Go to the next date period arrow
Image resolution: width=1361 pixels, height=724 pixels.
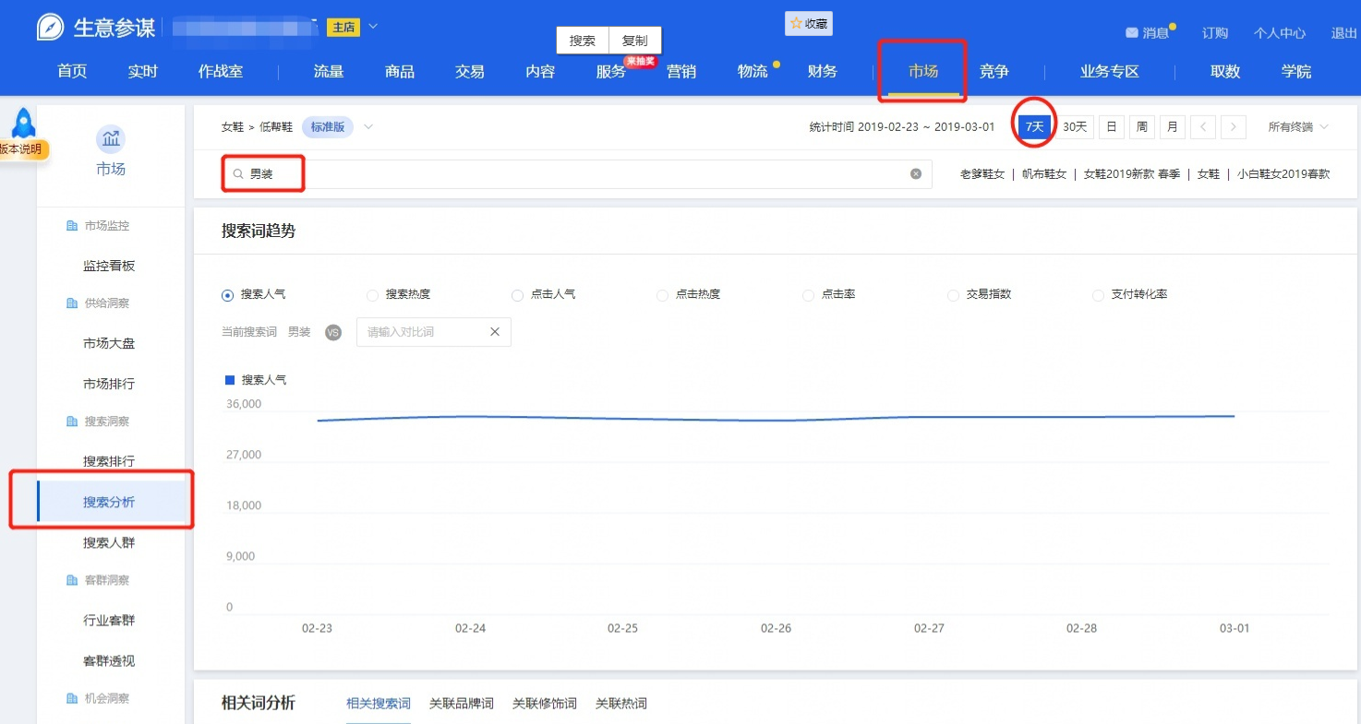[1234, 127]
